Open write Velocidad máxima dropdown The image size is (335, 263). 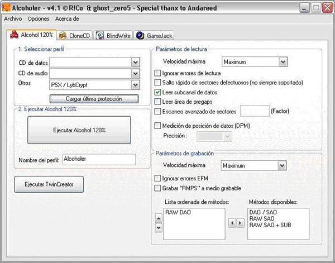point(282,166)
